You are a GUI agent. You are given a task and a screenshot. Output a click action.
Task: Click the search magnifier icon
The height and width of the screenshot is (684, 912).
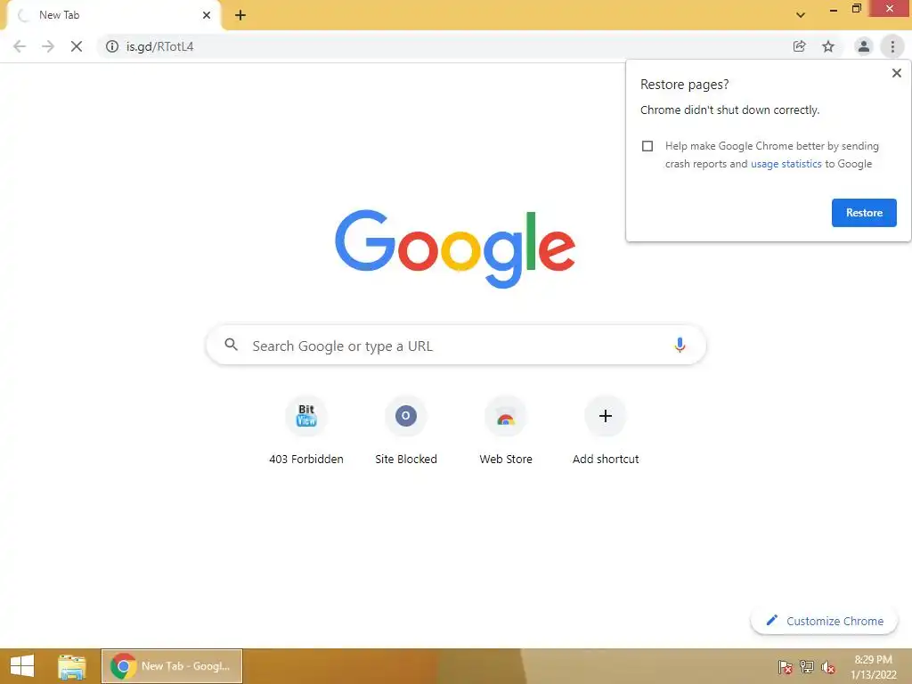(x=232, y=345)
